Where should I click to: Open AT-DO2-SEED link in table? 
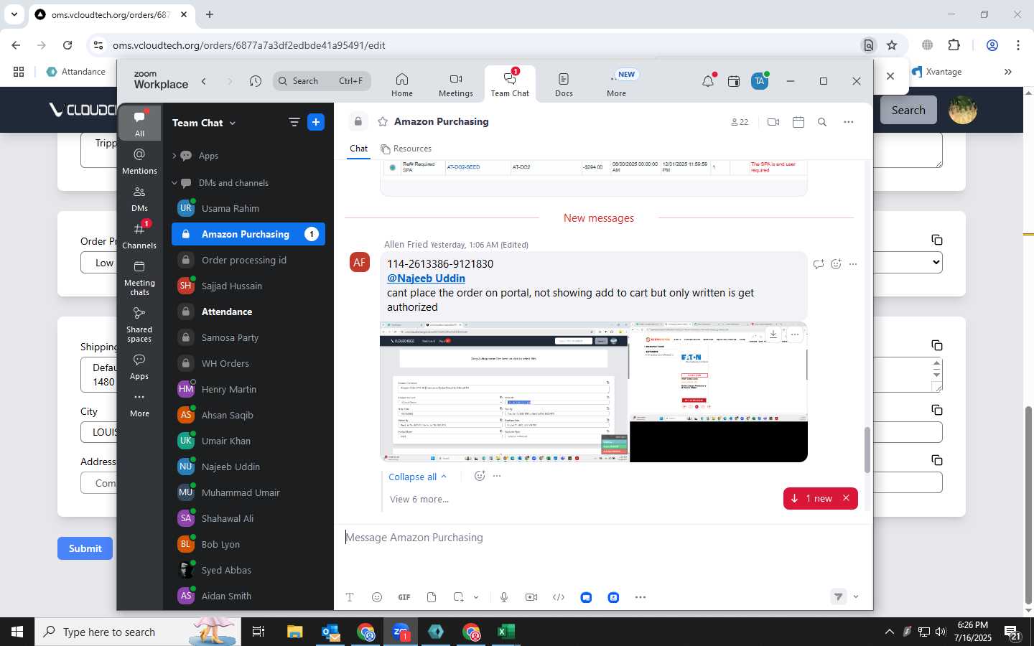(463, 167)
